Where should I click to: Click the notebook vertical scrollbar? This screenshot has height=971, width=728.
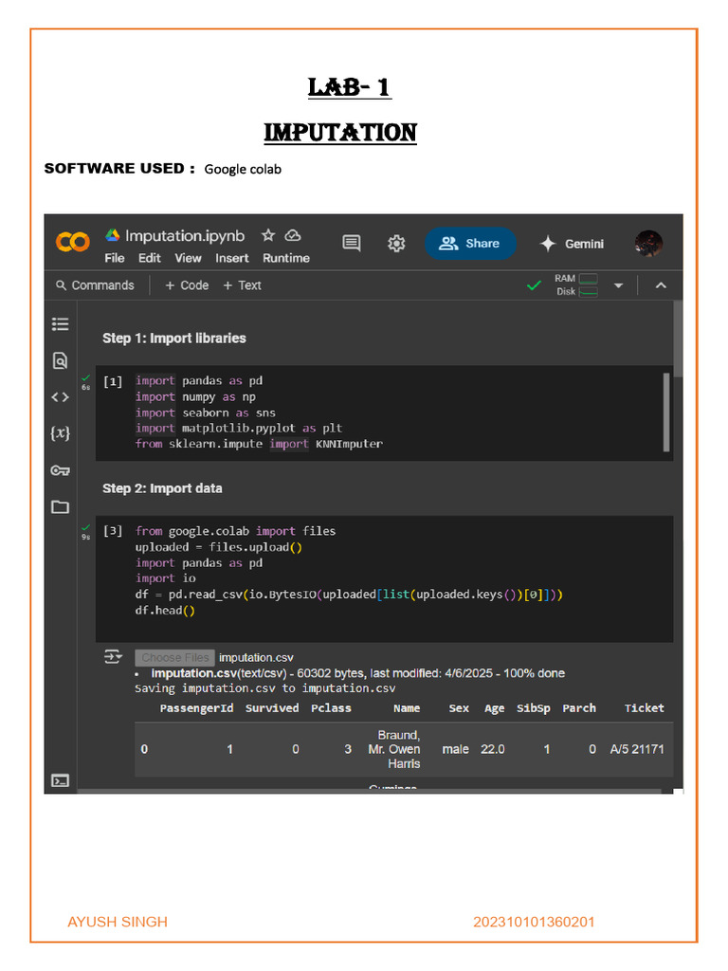(678, 339)
